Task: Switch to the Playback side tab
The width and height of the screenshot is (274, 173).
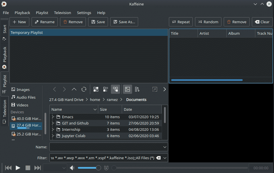Action: coord(5,57)
